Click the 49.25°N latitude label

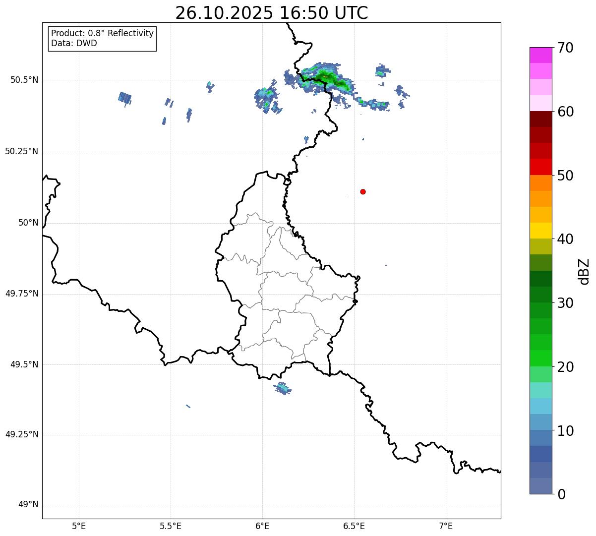[22, 435]
